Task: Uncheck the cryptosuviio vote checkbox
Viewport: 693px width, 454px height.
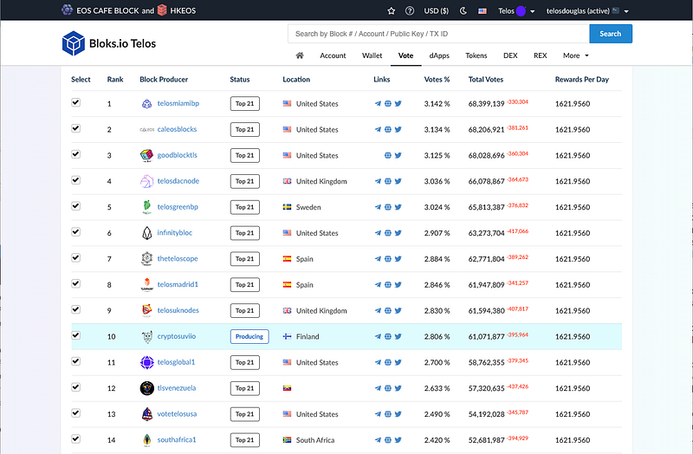Action: (x=76, y=335)
